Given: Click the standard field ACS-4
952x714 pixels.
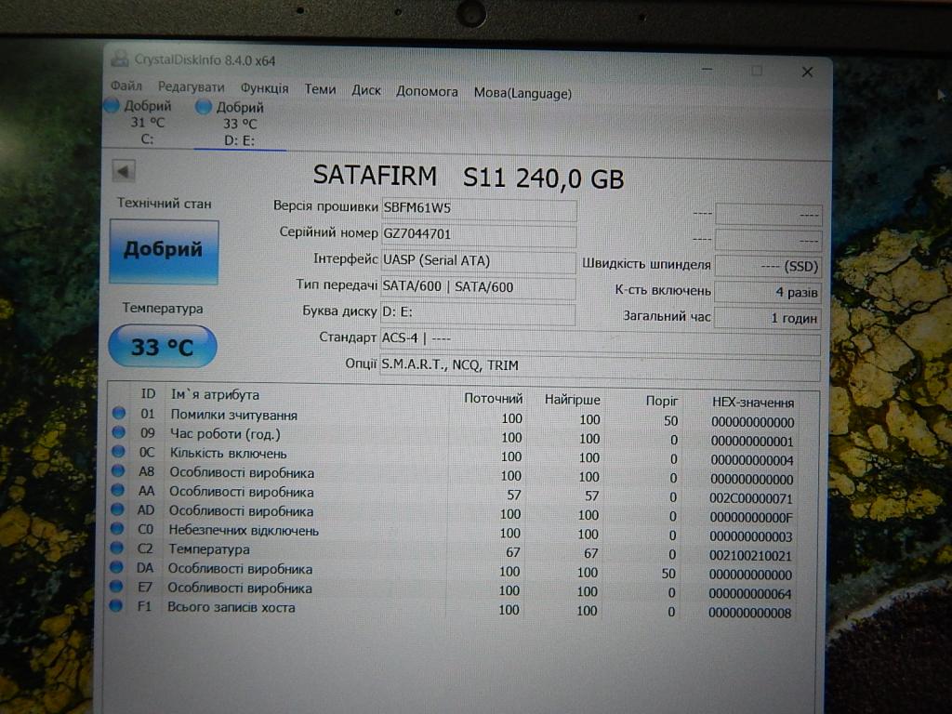Looking at the screenshot, I should [x=600, y=340].
